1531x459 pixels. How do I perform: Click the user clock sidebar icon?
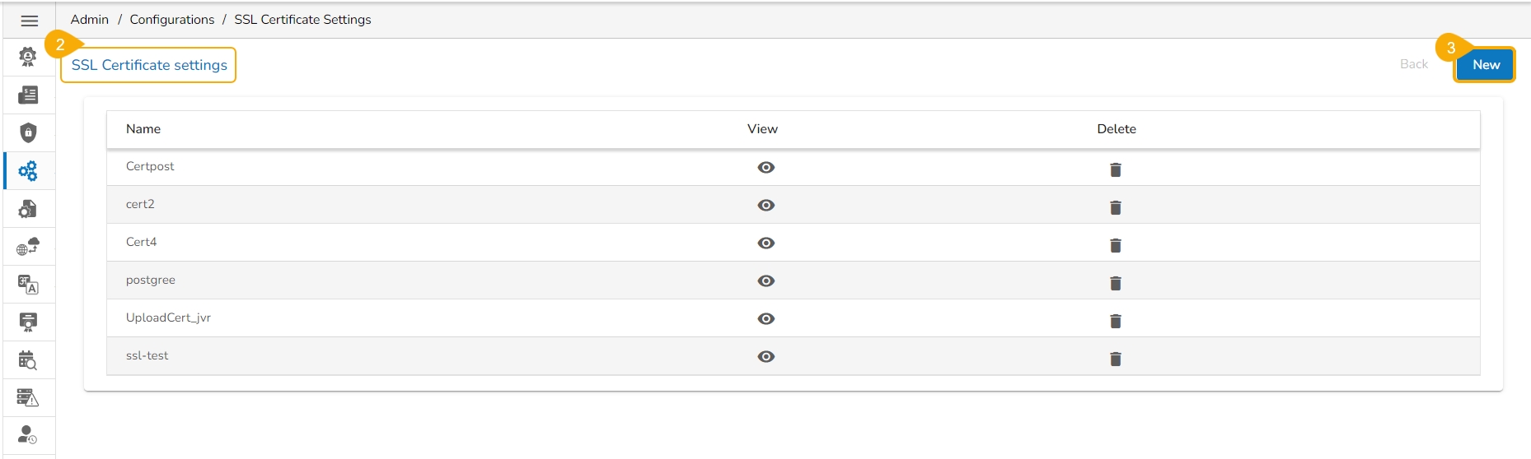click(x=28, y=434)
